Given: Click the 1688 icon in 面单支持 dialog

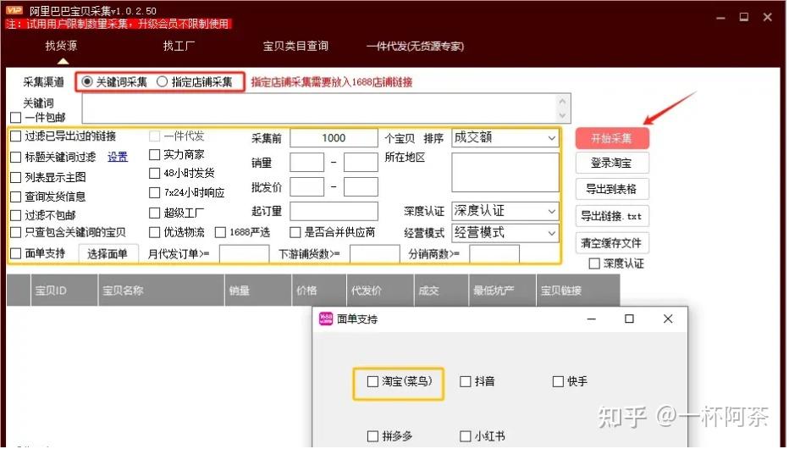Looking at the screenshot, I should pos(326,319).
